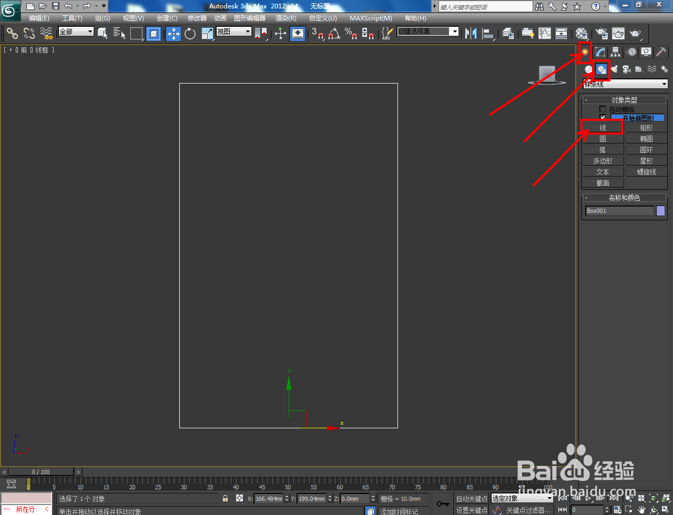Switch to Utilities command panel tab
This screenshot has height=515, width=673.
[661, 52]
